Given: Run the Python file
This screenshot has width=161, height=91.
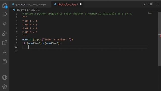Looking at the screenshot, I should 144,4.
